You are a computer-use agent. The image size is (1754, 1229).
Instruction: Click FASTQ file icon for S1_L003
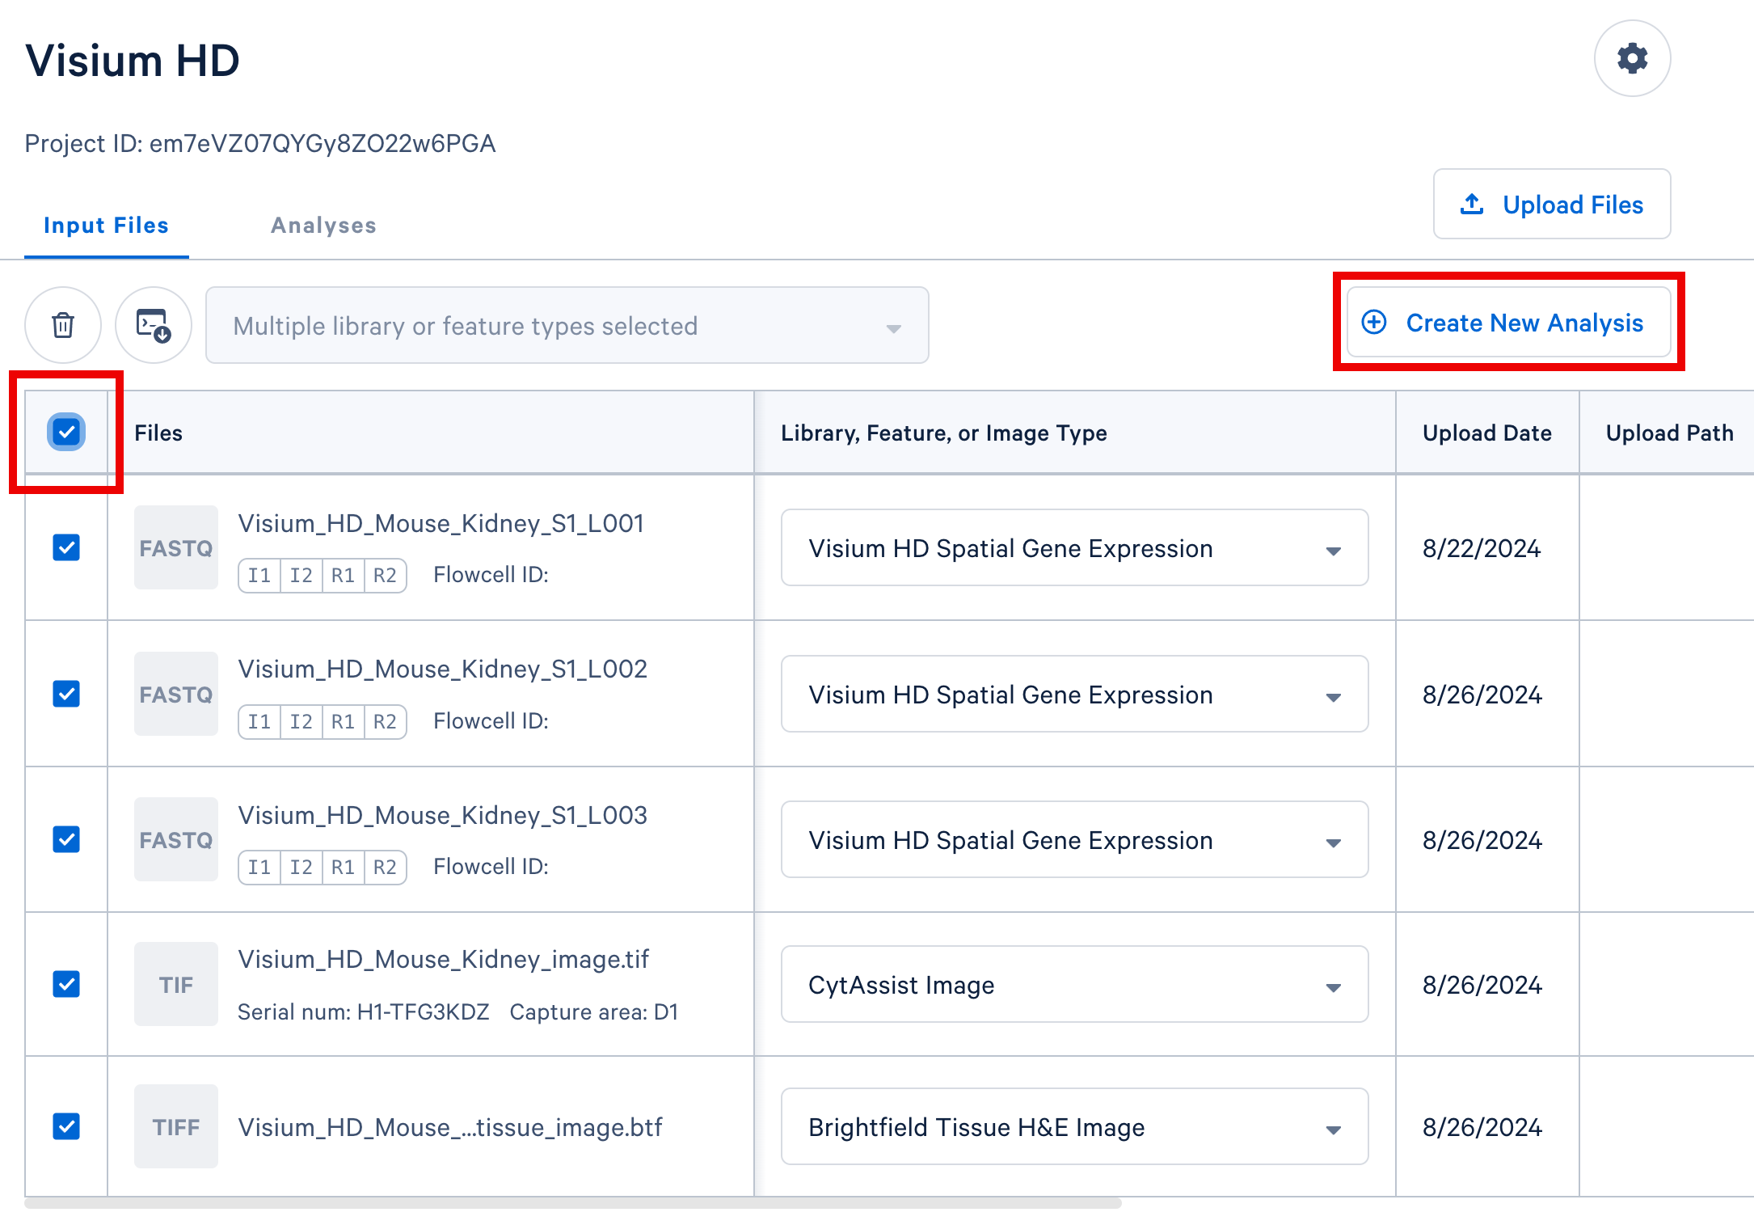175,840
